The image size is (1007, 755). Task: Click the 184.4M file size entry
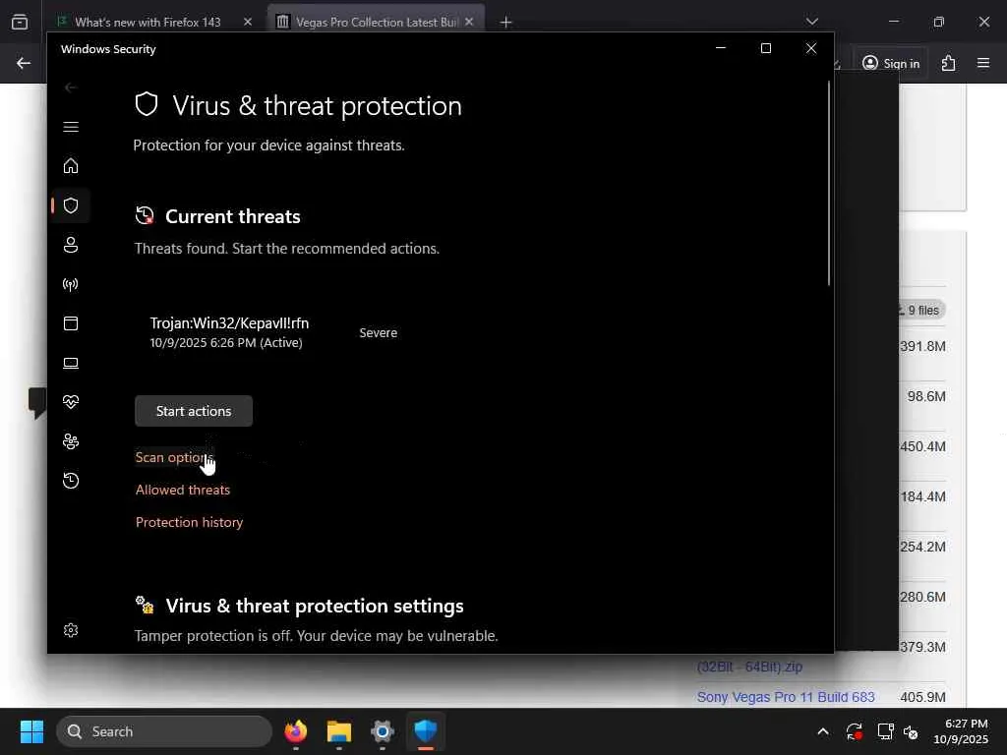click(922, 496)
